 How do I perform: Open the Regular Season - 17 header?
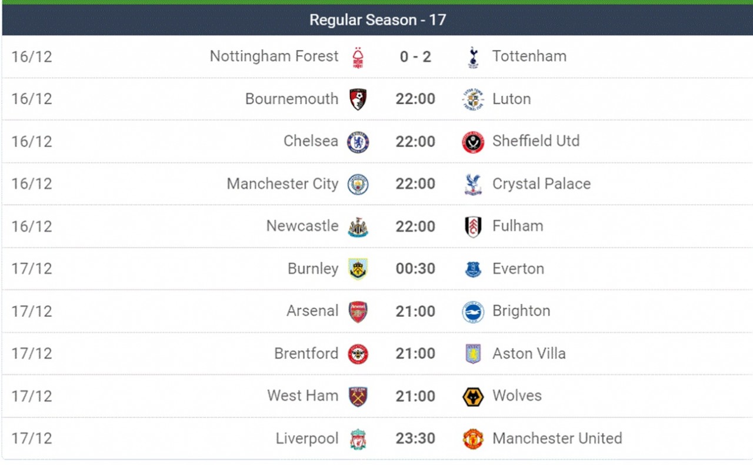coord(377,19)
